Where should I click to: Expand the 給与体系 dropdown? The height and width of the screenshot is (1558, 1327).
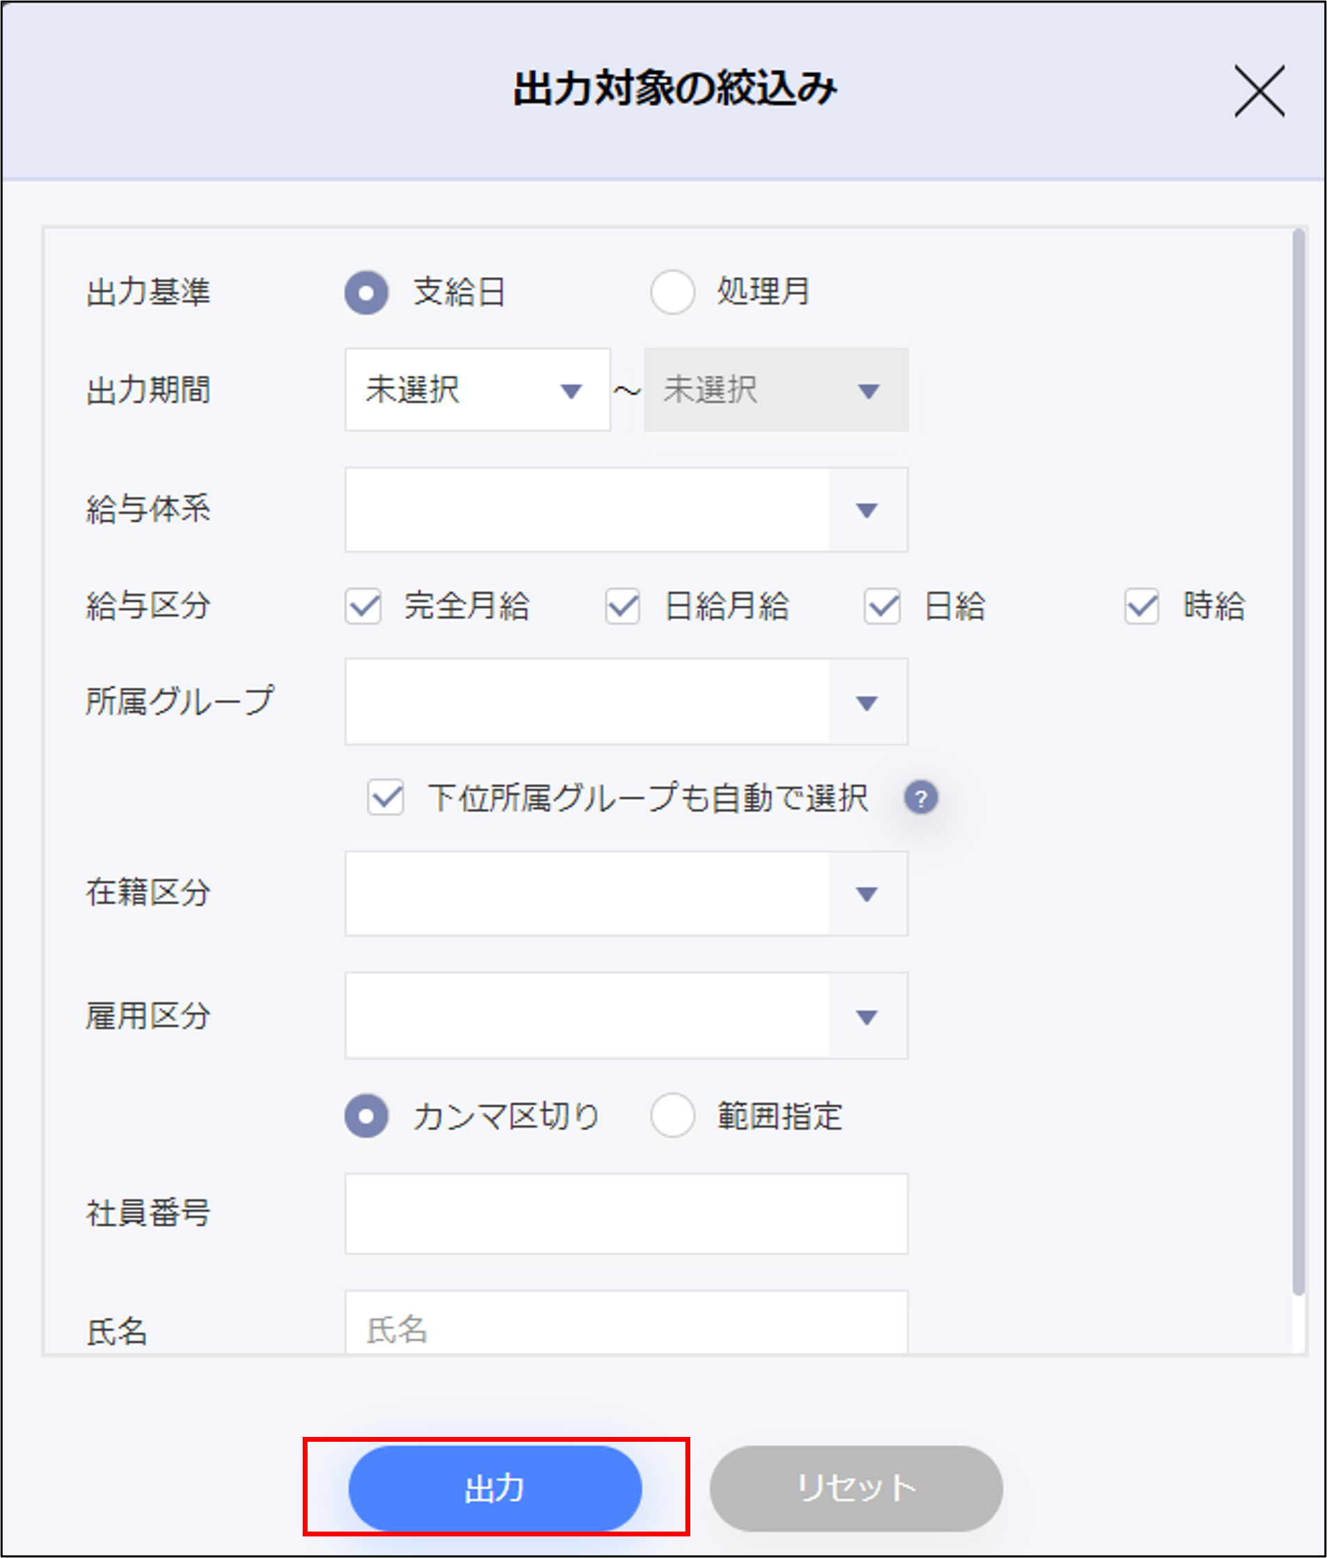626,510
